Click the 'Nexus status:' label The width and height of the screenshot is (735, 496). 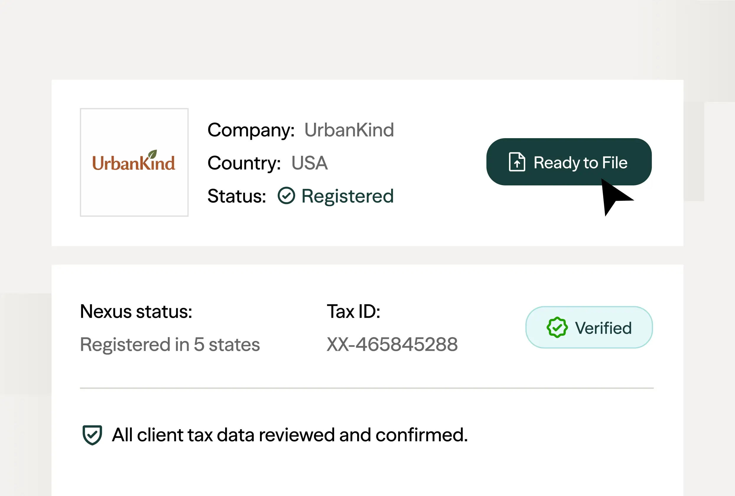pos(136,311)
